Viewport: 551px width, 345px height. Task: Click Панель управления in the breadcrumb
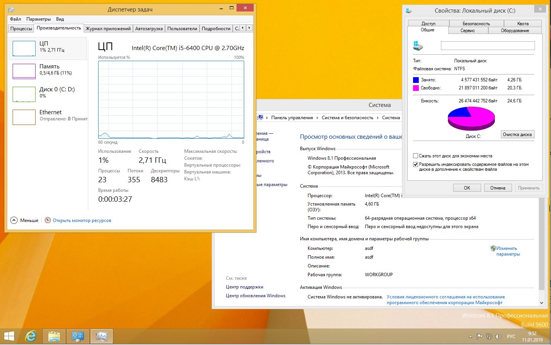coord(292,118)
